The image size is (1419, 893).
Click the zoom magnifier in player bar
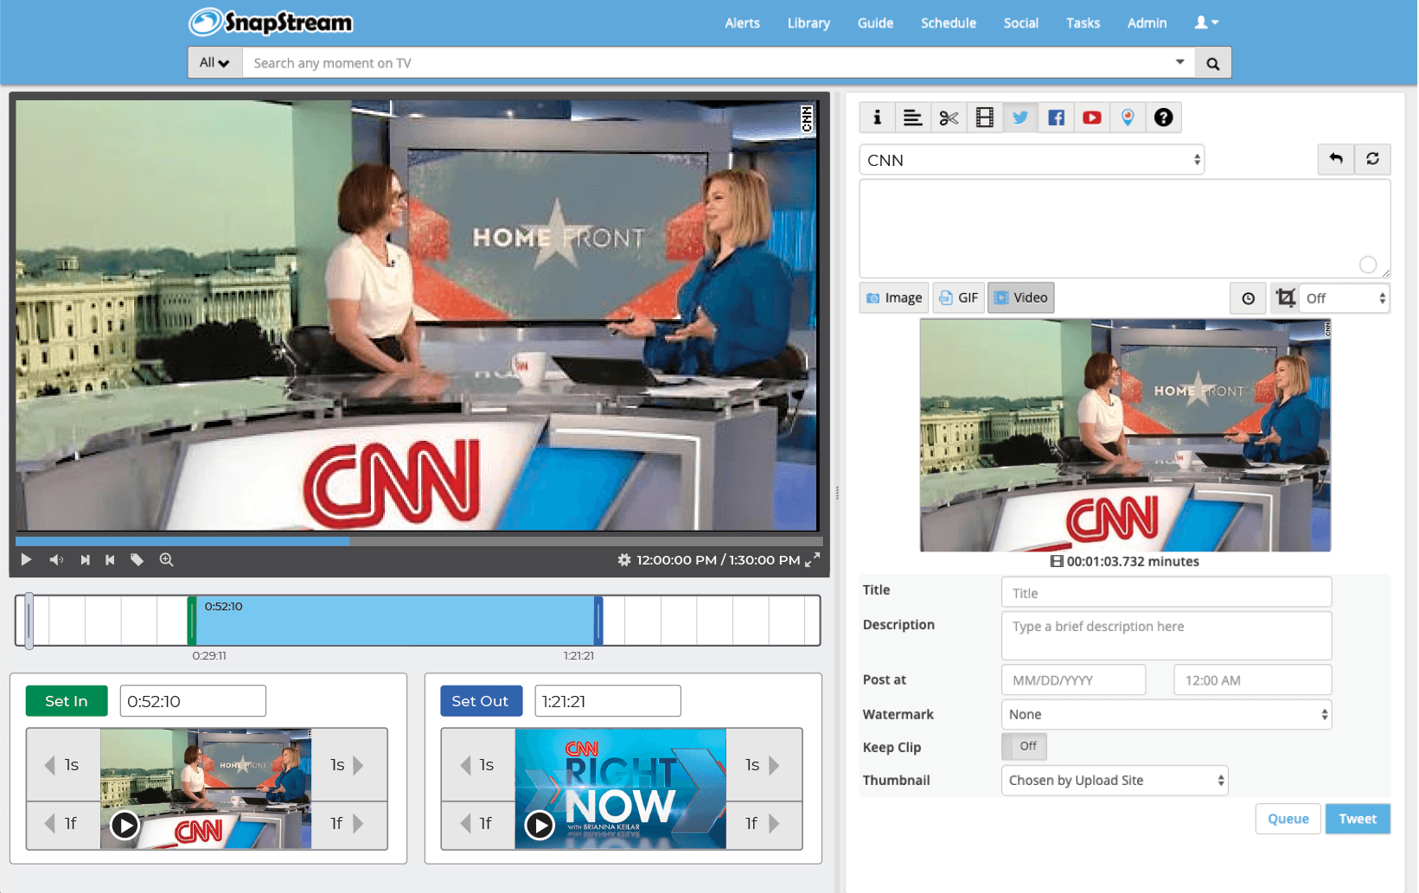(166, 560)
